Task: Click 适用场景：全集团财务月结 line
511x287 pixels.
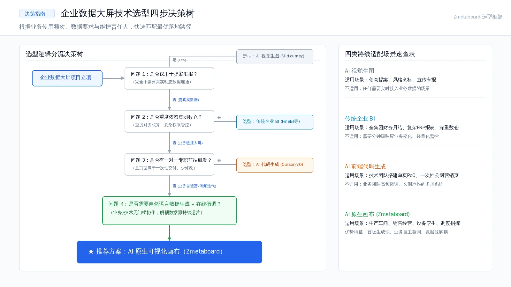Action: pos(402,128)
